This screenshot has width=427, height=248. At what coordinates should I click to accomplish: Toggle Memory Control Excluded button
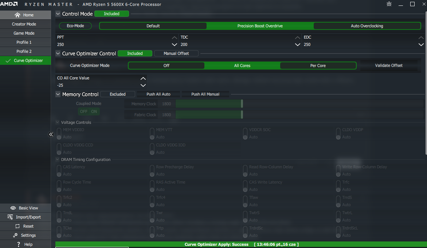tap(118, 94)
